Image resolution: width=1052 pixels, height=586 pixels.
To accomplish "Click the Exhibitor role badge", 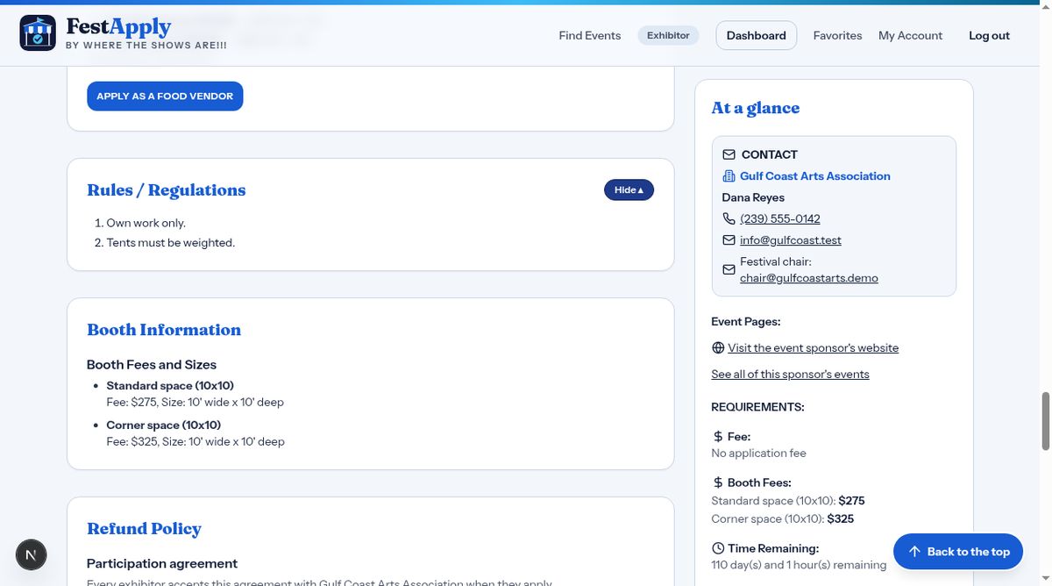I will [x=668, y=36].
